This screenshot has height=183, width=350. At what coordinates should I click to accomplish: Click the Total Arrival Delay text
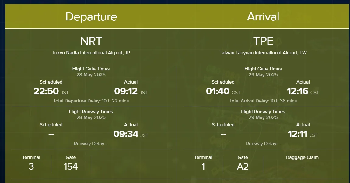(x=263, y=101)
